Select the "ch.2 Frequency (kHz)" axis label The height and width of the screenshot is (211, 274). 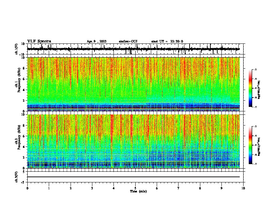pos(18,137)
